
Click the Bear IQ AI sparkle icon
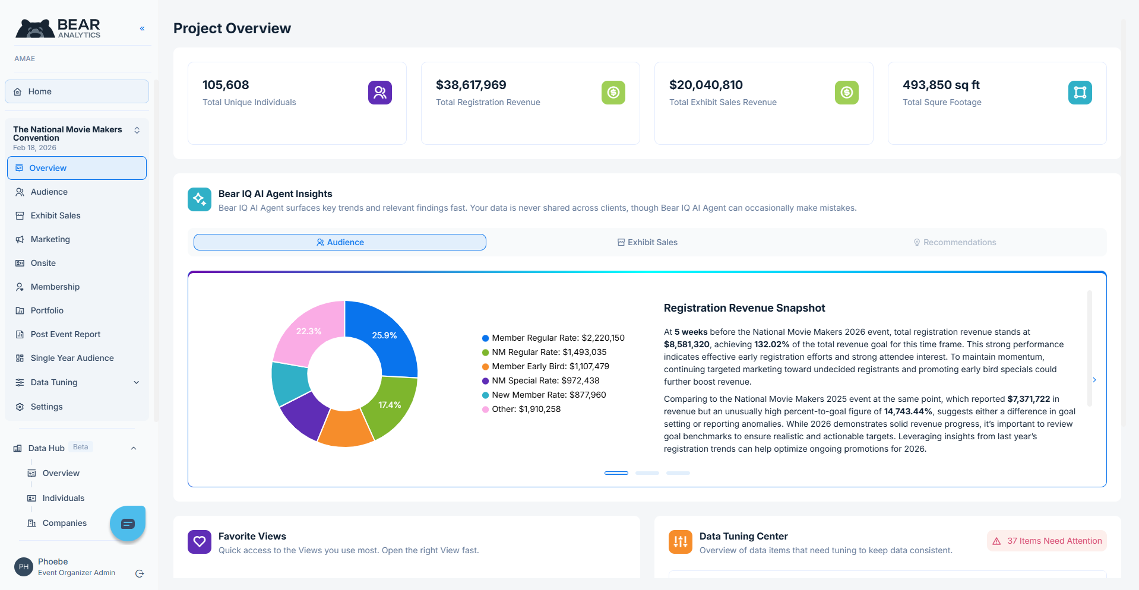pos(200,199)
